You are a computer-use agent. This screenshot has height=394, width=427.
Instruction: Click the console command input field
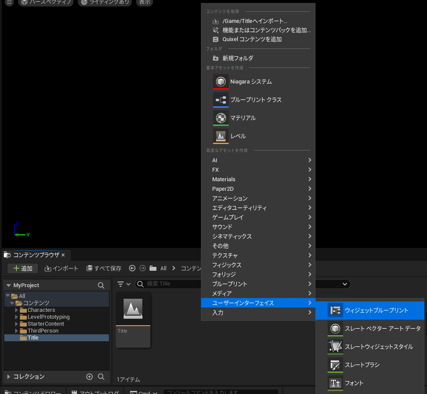[220, 392]
